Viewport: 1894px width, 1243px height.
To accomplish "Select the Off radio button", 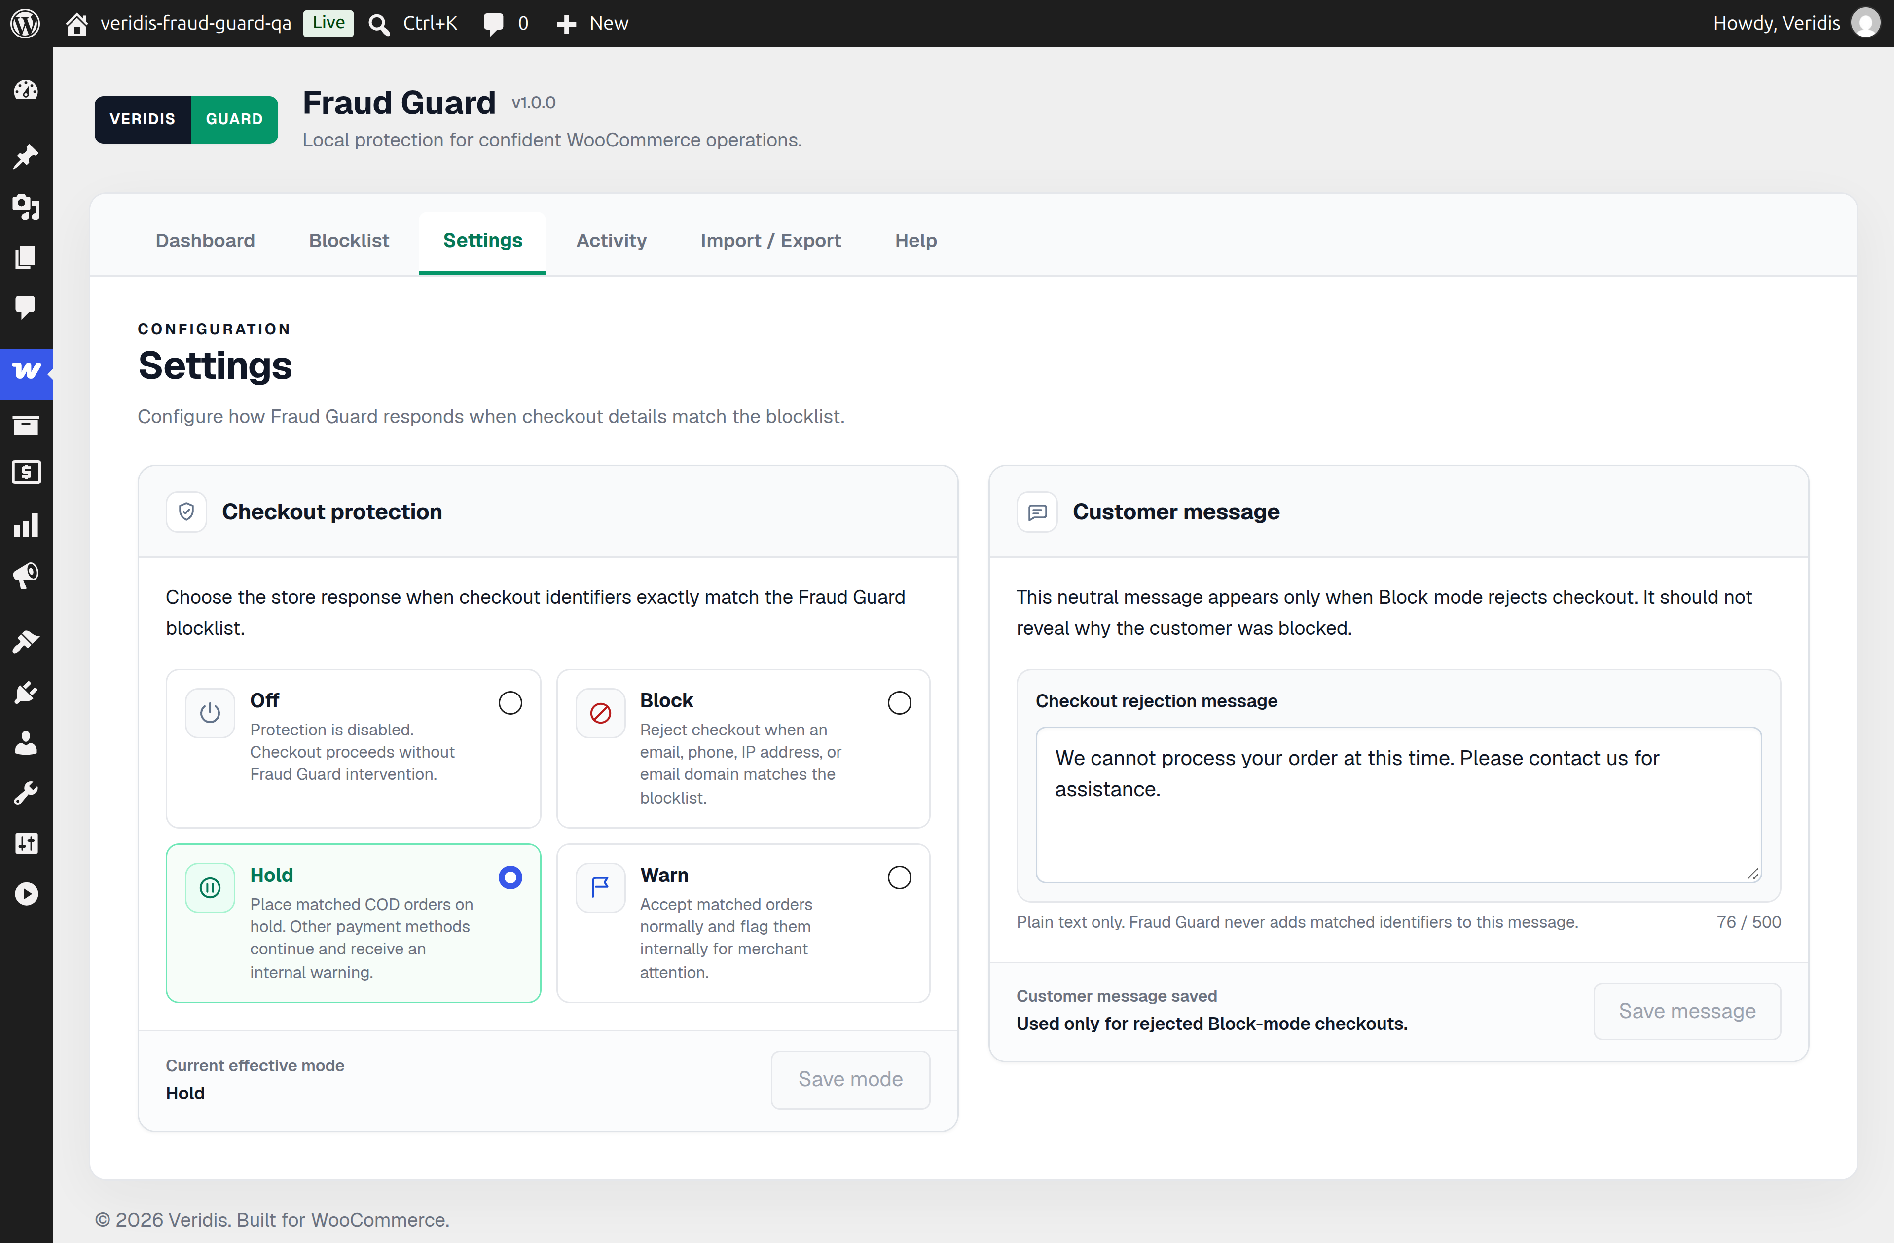I will [x=510, y=703].
